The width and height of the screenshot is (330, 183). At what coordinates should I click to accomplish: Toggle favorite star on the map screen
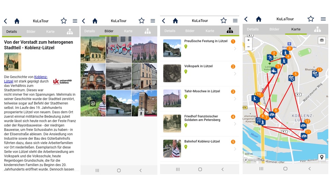(x=311, y=19)
